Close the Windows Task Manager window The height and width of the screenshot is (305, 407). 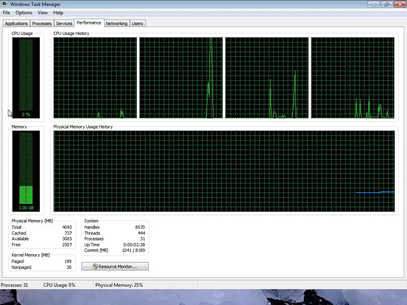coord(400,4)
